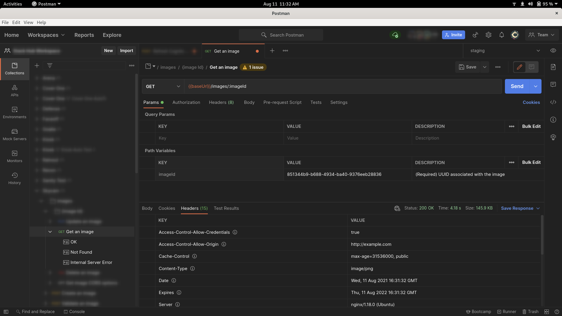Open the GET method dropdown
This screenshot has height=316, width=562.
163,86
